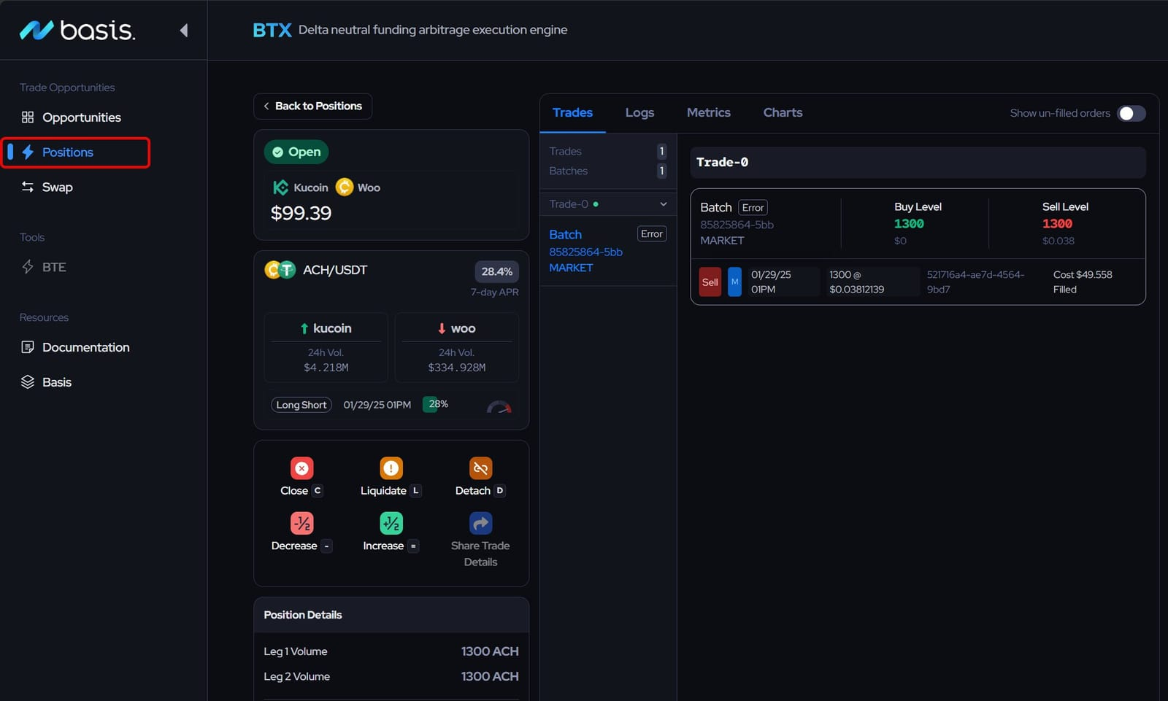Screen dimensions: 1168x701
Task: Click the kucoin long leg card
Action: (x=326, y=347)
